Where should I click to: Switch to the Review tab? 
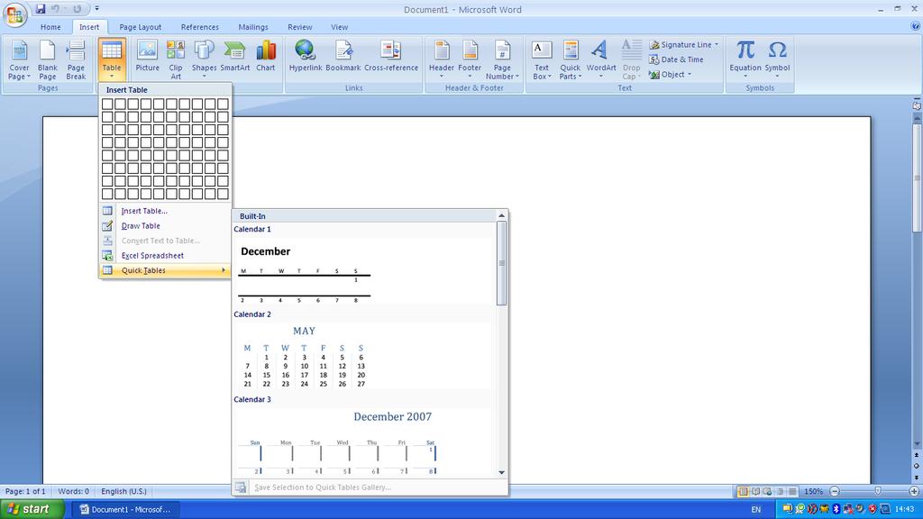coord(299,27)
